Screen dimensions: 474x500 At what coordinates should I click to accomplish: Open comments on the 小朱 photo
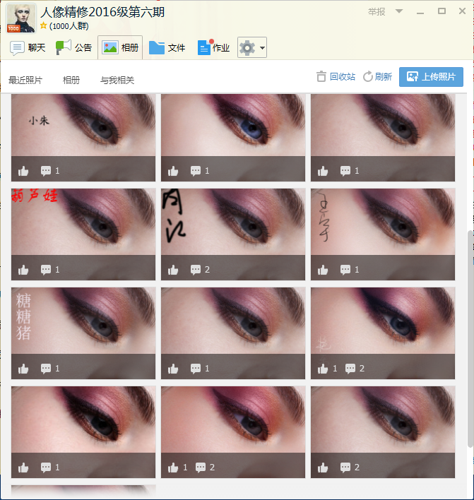point(49,171)
